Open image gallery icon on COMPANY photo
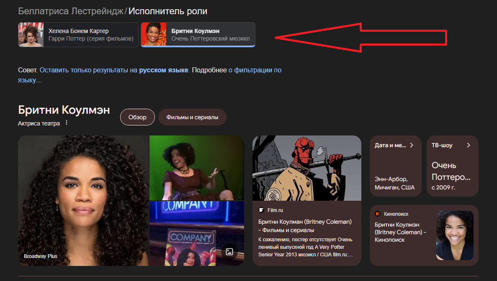 point(229,252)
